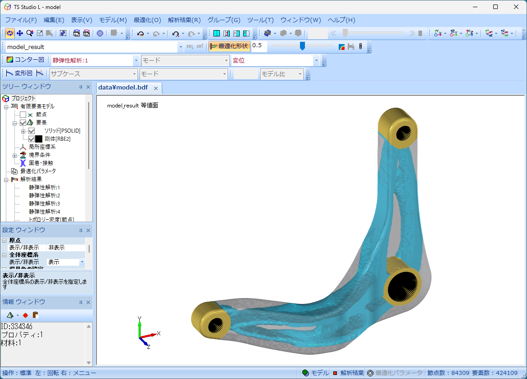Screen dimensions: 527x379
Task: Click the contour color legend icon
Action: pyautogui.click(x=341, y=47)
